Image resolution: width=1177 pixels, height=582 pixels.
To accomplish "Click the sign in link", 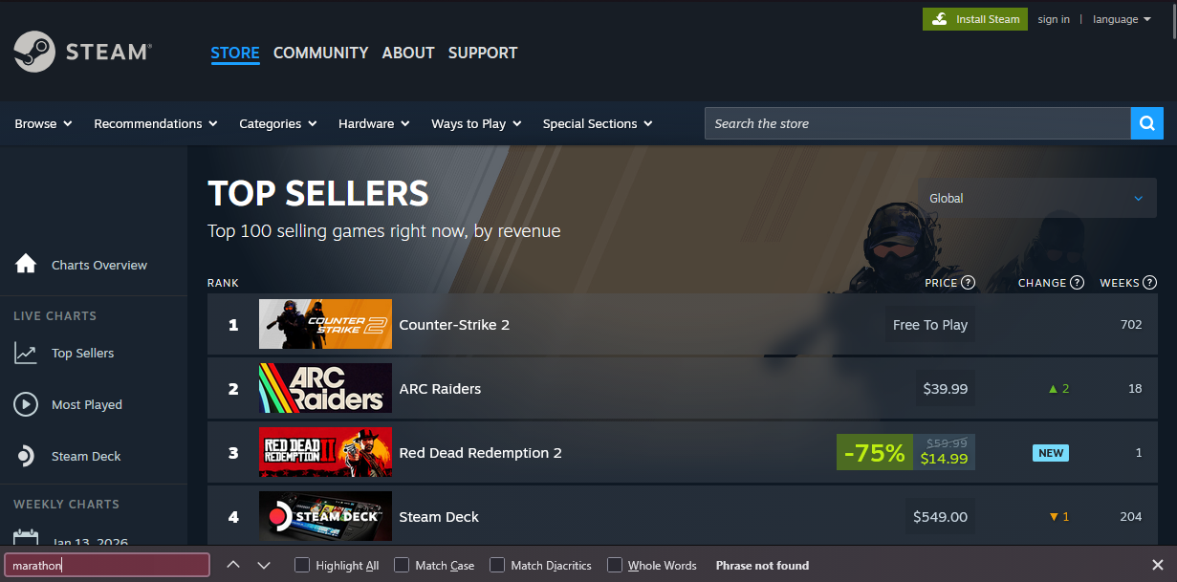I will point(1054,19).
